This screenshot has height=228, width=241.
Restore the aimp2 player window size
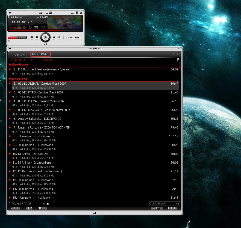click(x=77, y=13)
